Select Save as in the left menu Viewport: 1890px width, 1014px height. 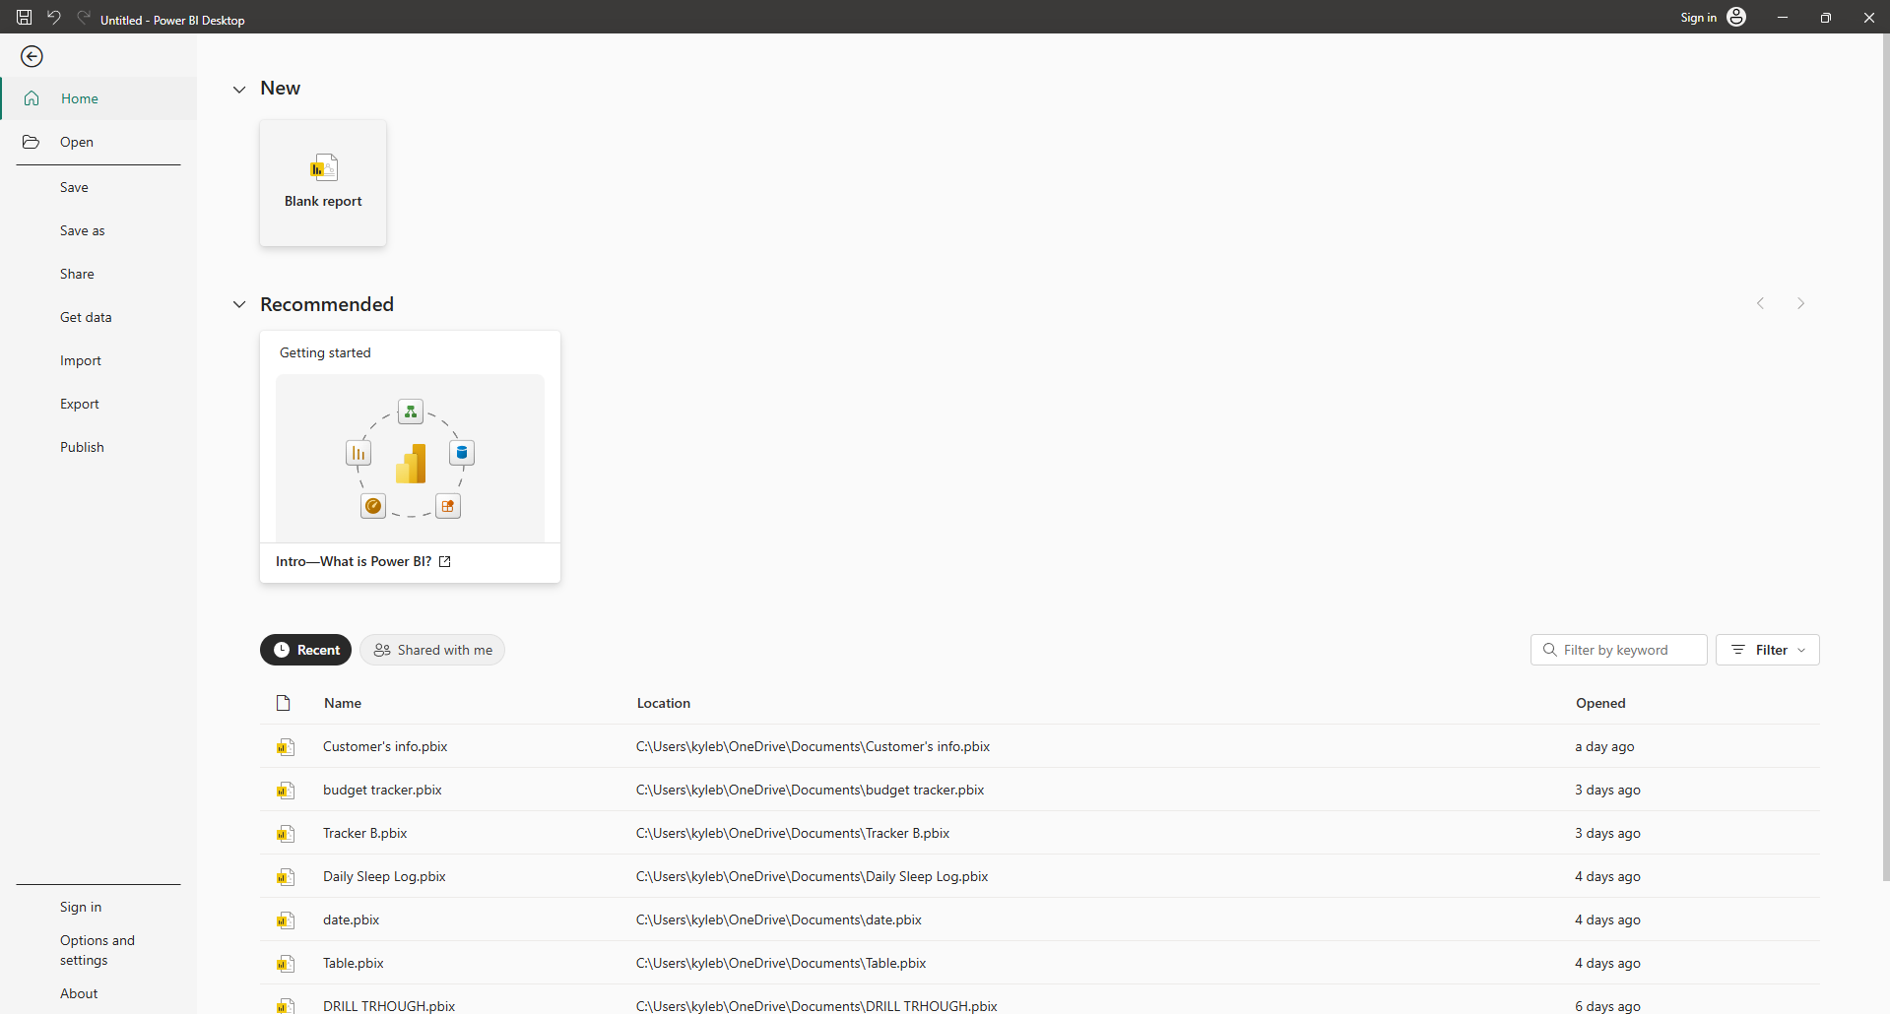[82, 230]
